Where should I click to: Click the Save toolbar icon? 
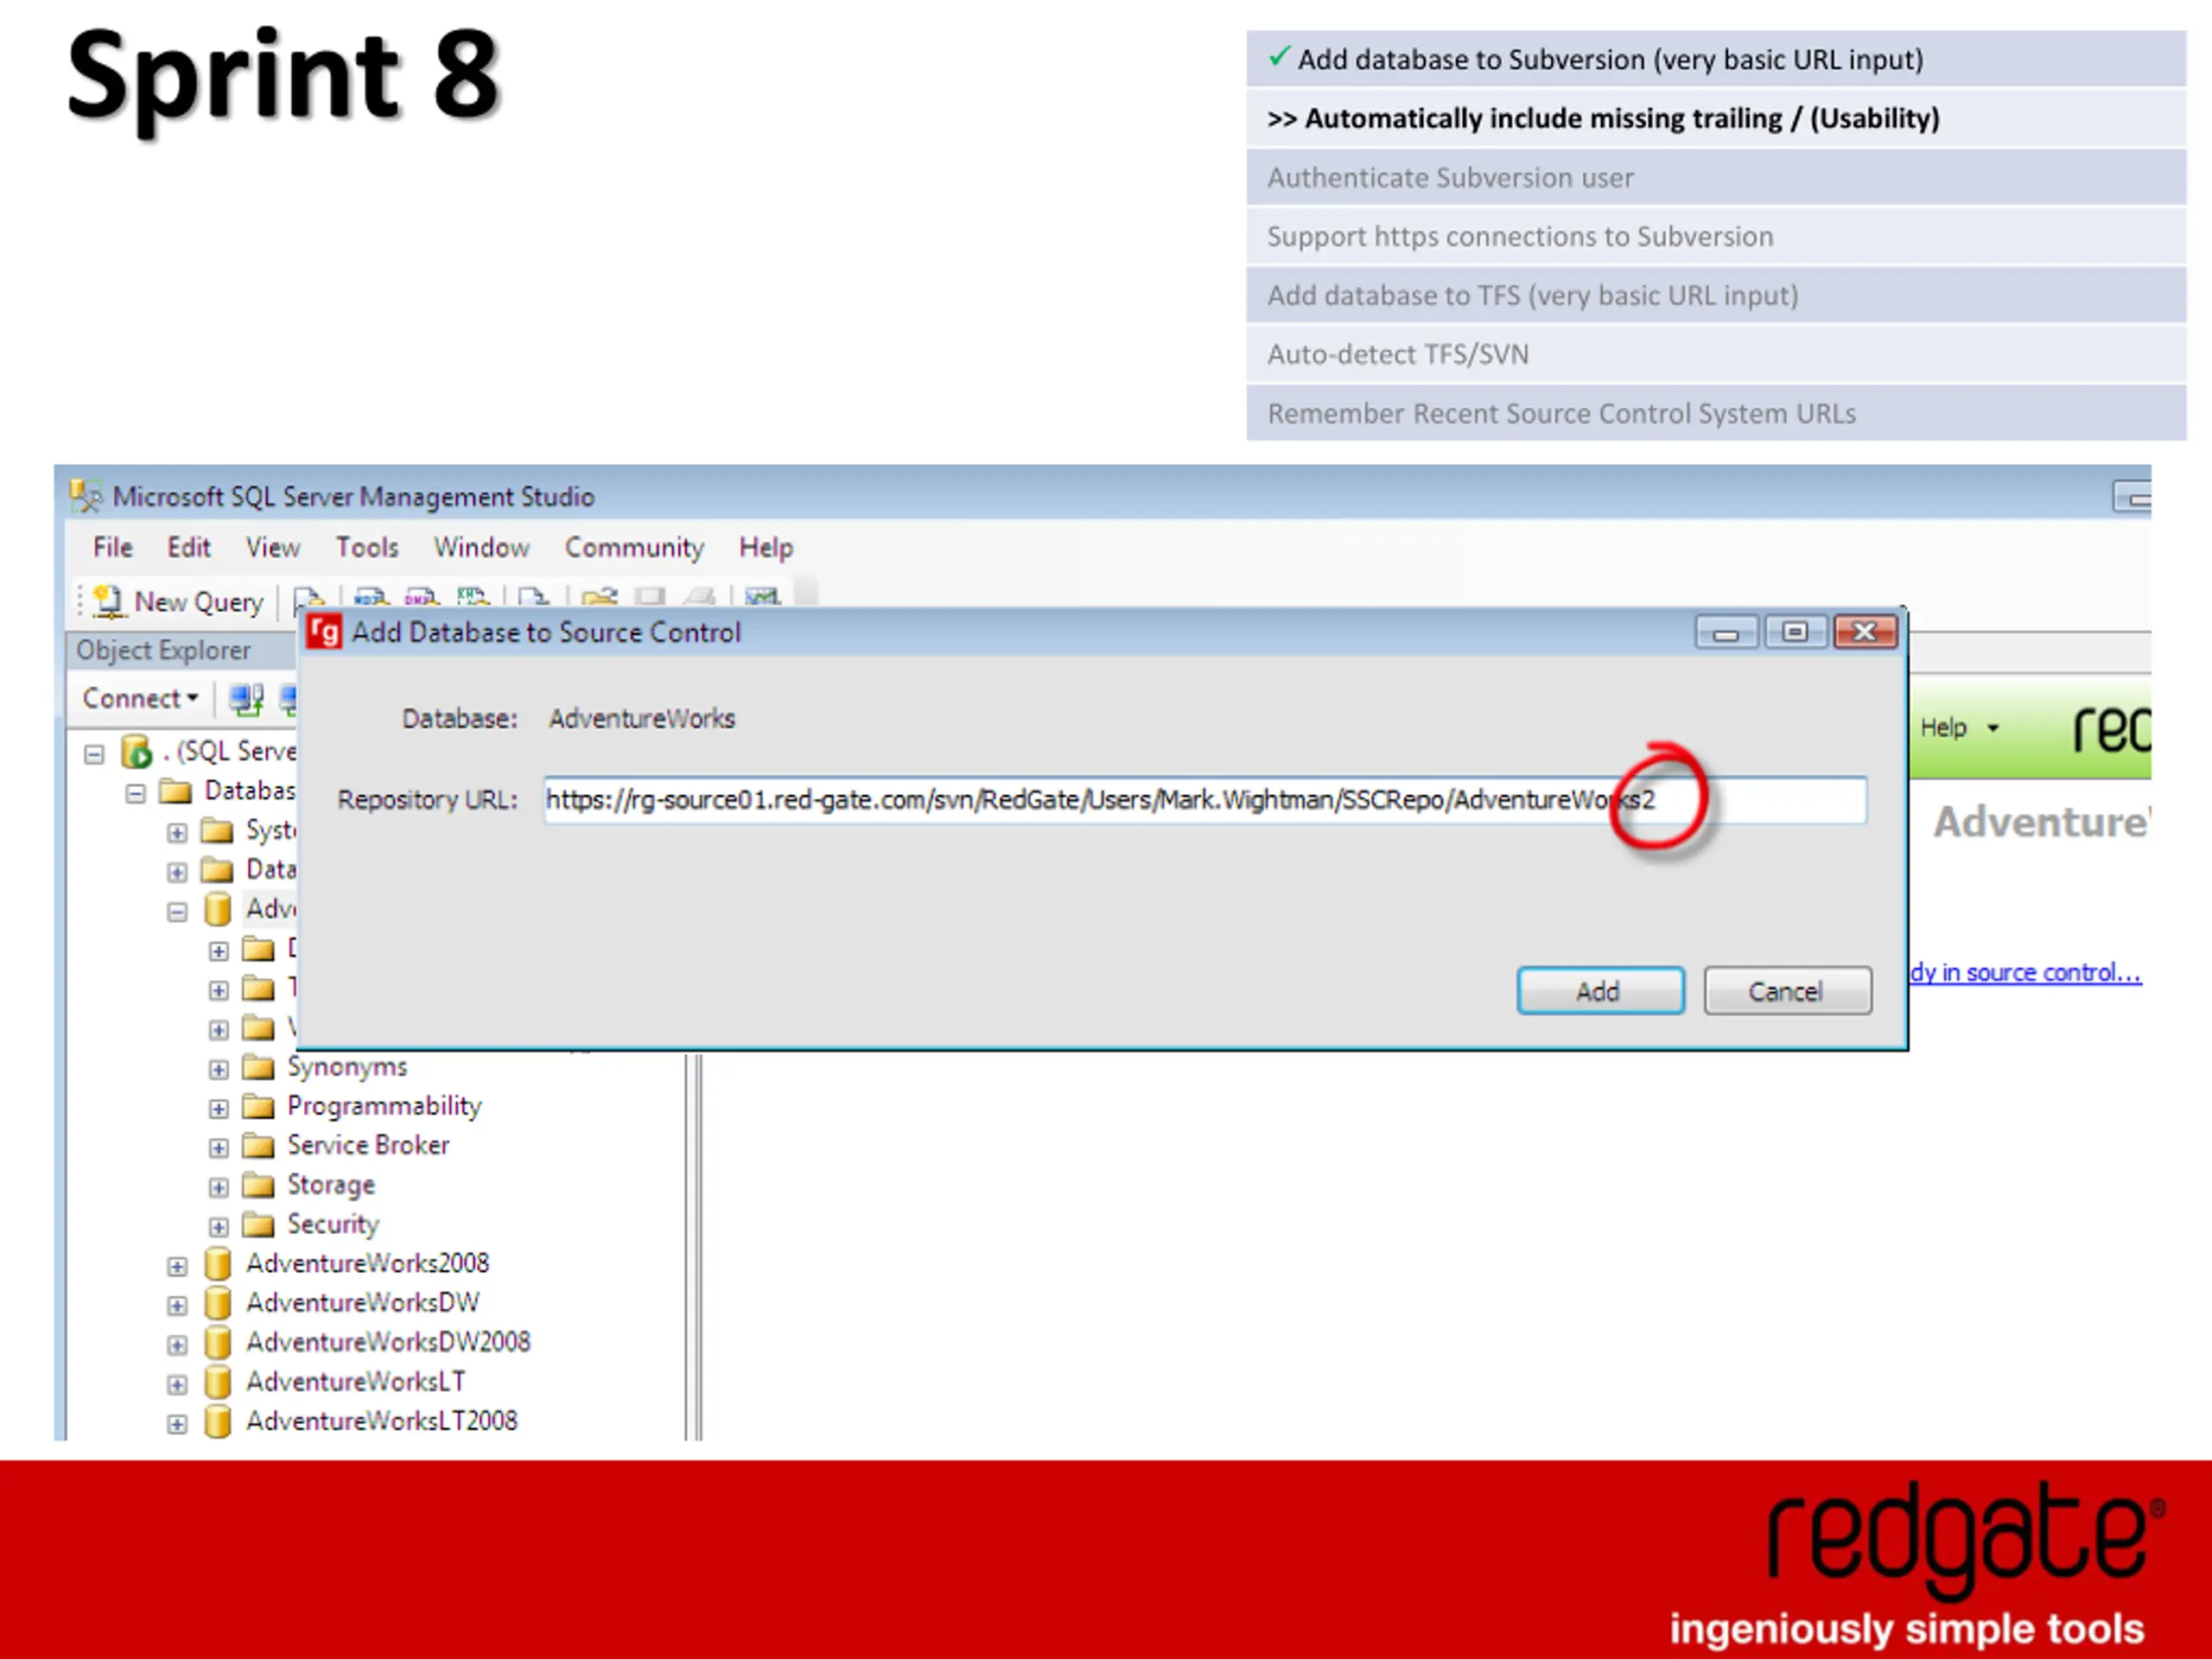tap(650, 597)
